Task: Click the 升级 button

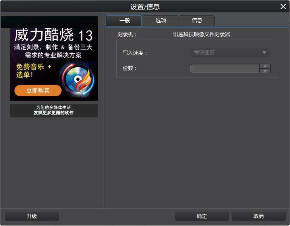Action: tap(32, 216)
